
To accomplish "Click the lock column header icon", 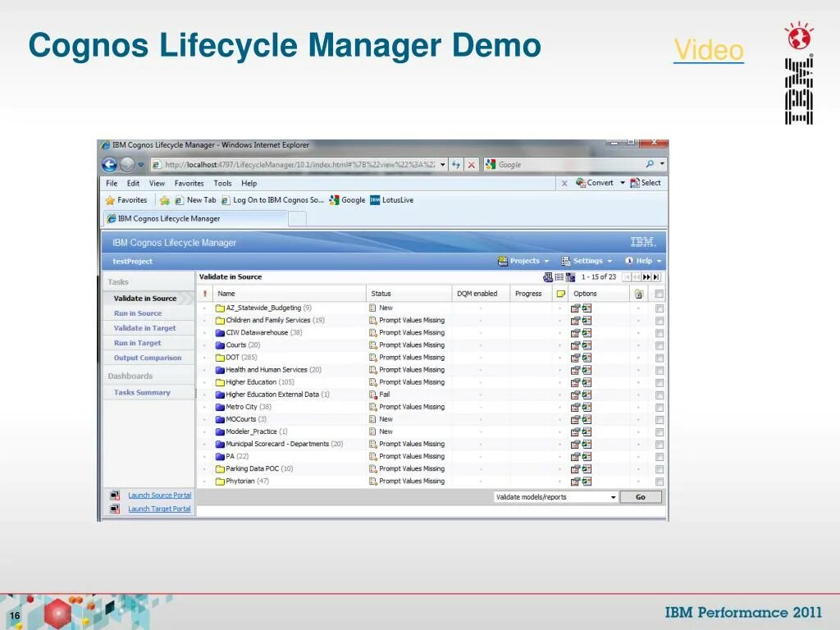I will point(638,294).
